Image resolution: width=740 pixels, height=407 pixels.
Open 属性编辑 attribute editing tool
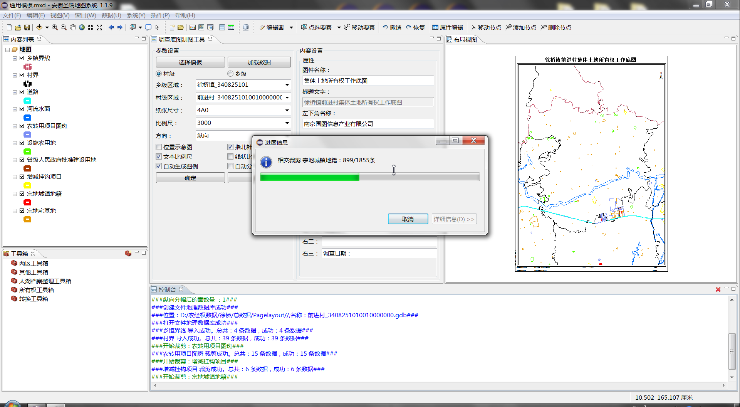448,27
